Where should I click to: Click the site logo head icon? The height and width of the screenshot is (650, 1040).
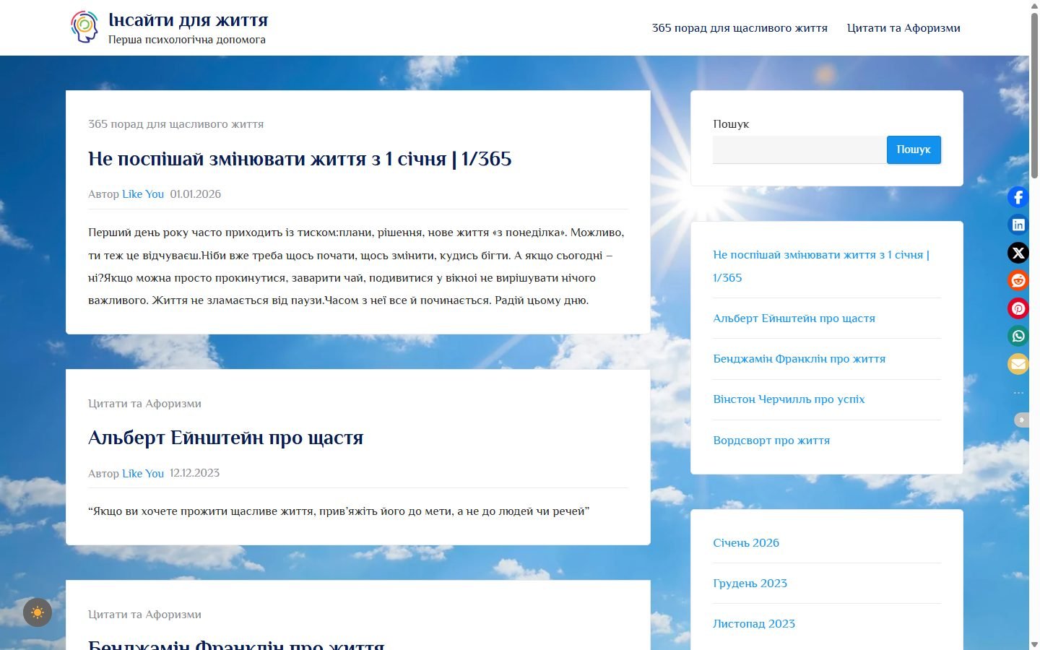[x=84, y=27]
